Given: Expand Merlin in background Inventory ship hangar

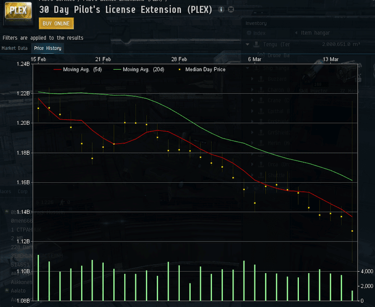Looking at the screenshot, I should [252, 143].
